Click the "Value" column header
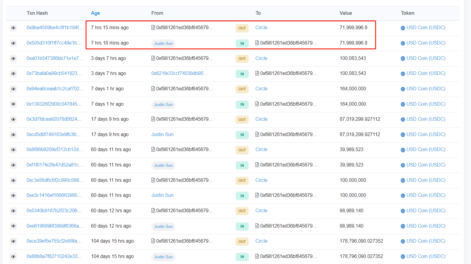 346,13
